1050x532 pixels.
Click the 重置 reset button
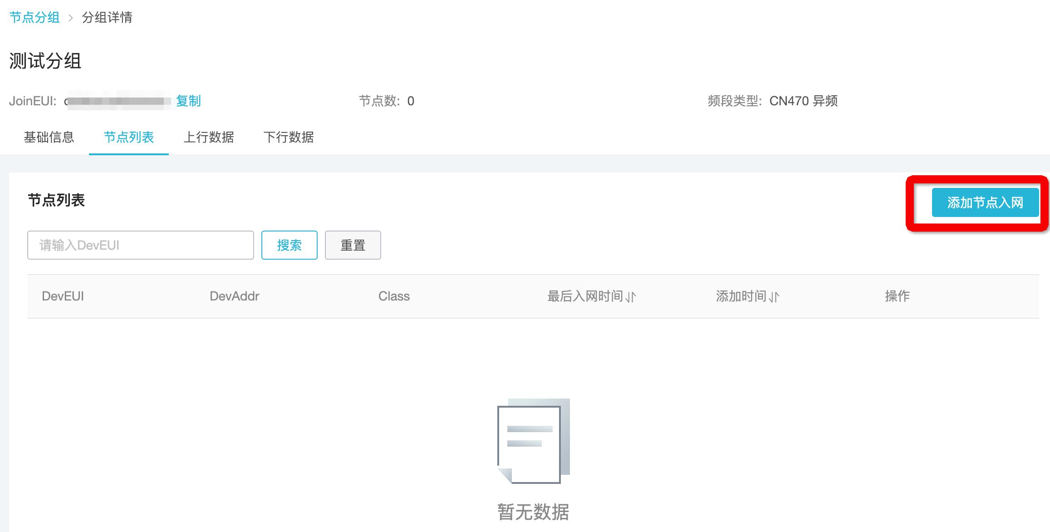click(x=353, y=245)
